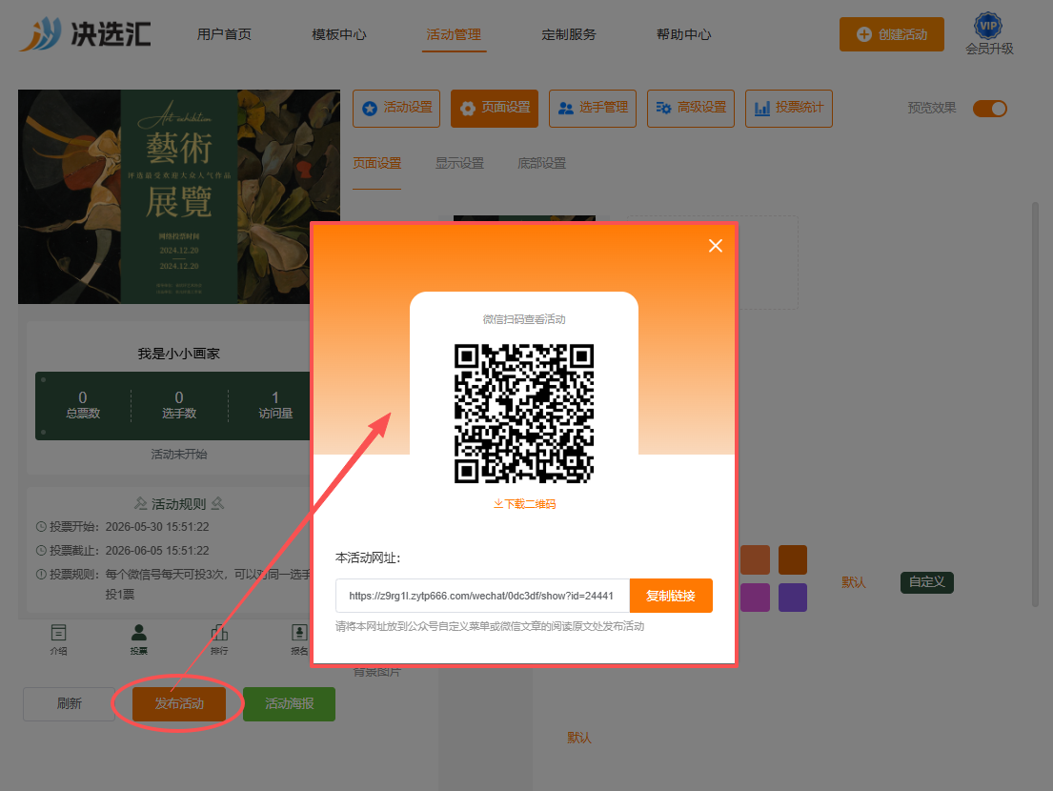
Task: Select the magenta color swatch
Action: [755, 598]
